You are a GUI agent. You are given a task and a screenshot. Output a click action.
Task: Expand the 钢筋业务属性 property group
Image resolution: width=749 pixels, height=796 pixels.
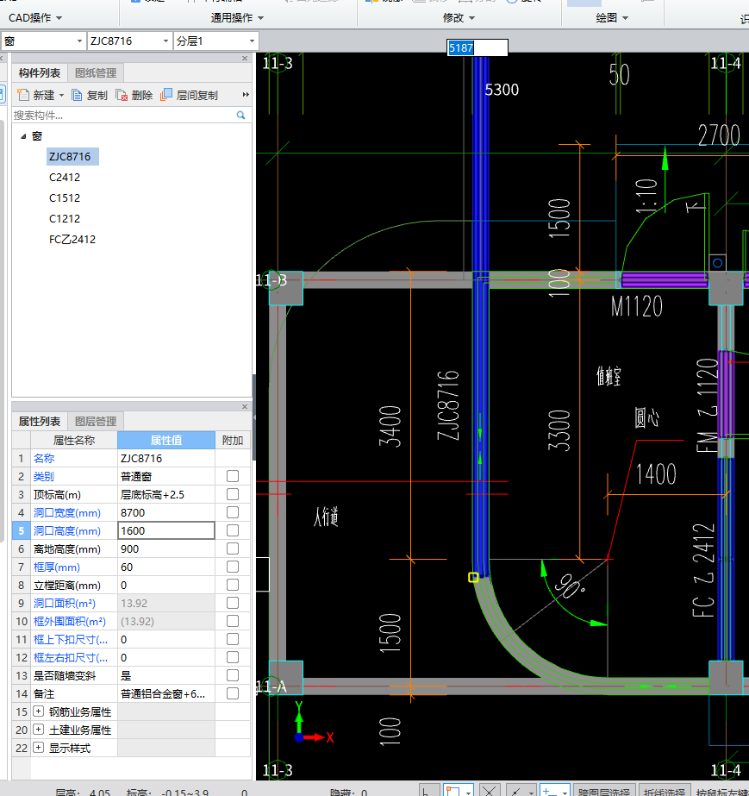click(38, 711)
